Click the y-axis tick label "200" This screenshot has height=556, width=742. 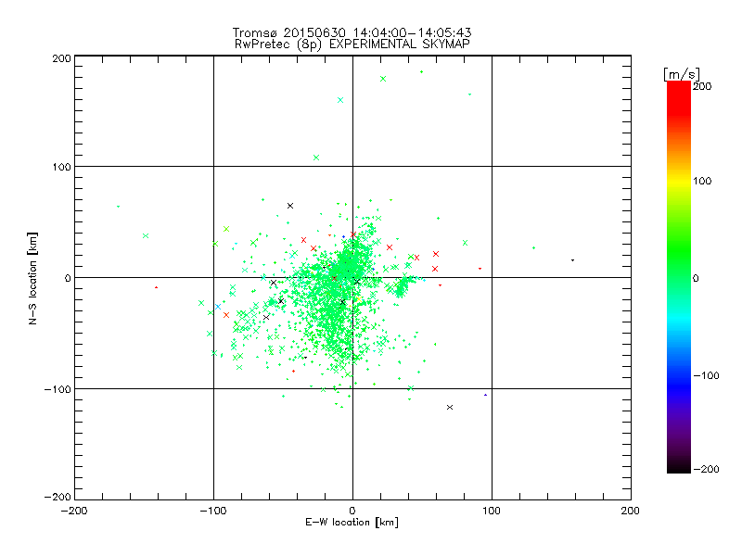[61, 58]
